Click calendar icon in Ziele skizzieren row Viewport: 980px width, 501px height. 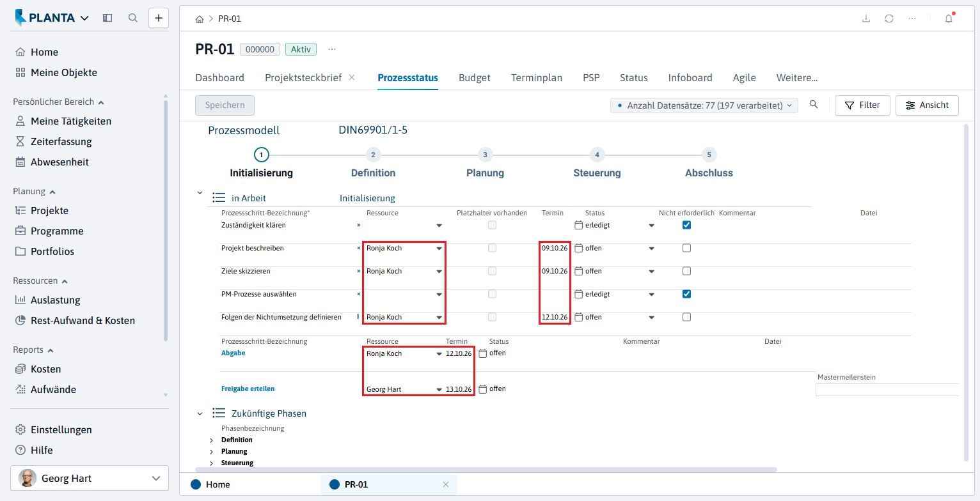click(579, 271)
